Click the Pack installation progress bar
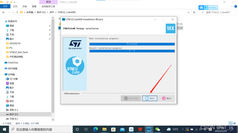238x133 pixels. pos(132,44)
